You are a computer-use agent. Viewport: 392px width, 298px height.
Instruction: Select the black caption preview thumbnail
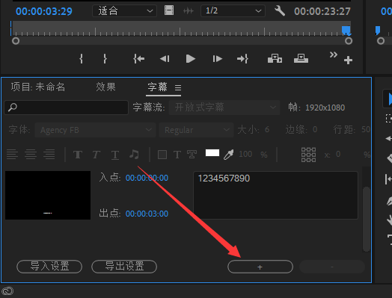point(48,195)
